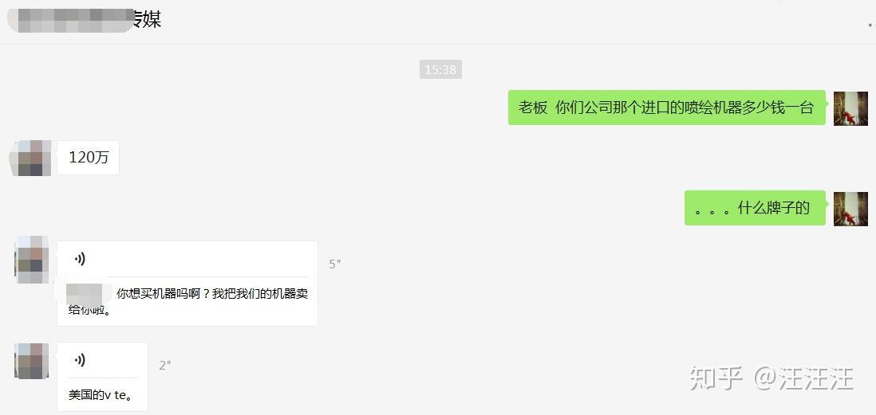Select the green 老板 你们公司 message bubble

pos(666,107)
